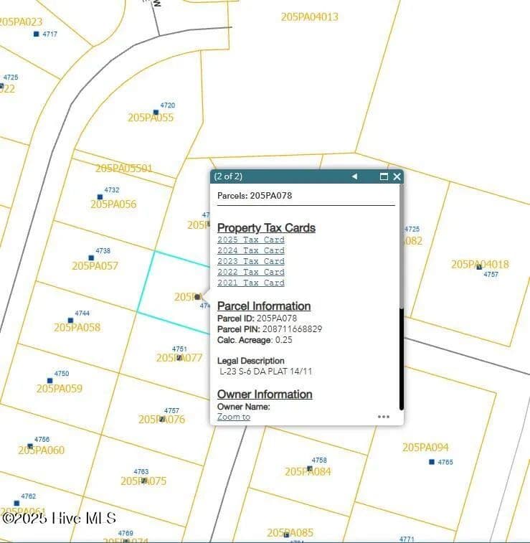This screenshot has height=543, width=530.
Task: Open the 2022 Tax Card link
Action: click(x=251, y=273)
